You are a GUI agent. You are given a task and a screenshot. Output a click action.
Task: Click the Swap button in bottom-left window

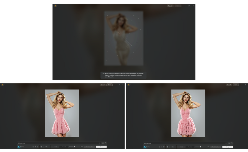(x=101, y=147)
